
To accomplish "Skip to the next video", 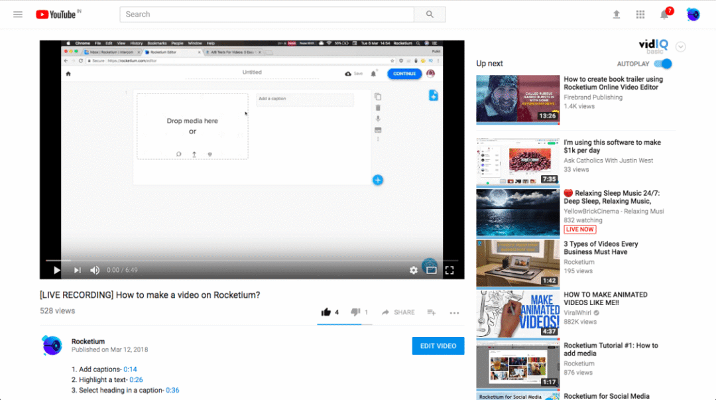I will tap(77, 270).
